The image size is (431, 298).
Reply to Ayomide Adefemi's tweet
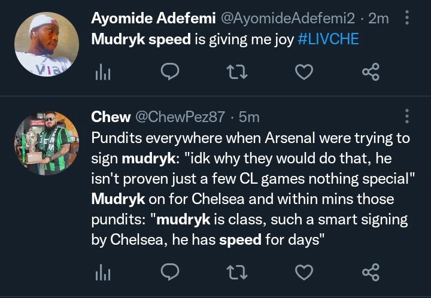point(171,73)
